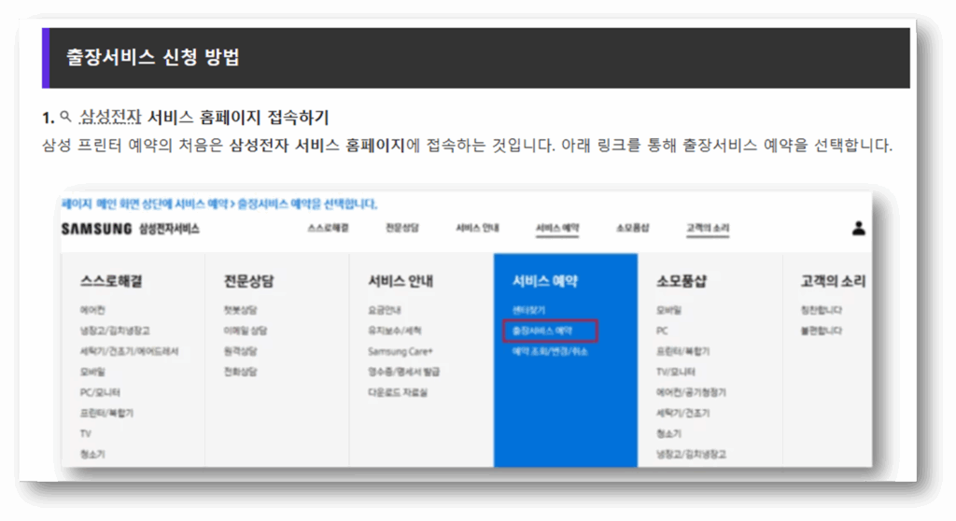Image resolution: width=956 pixels, height=521 pixels.
Task: Click bold 삼성전자 서비스 홈페이지 in the paragraph
Action: [317, 146]
